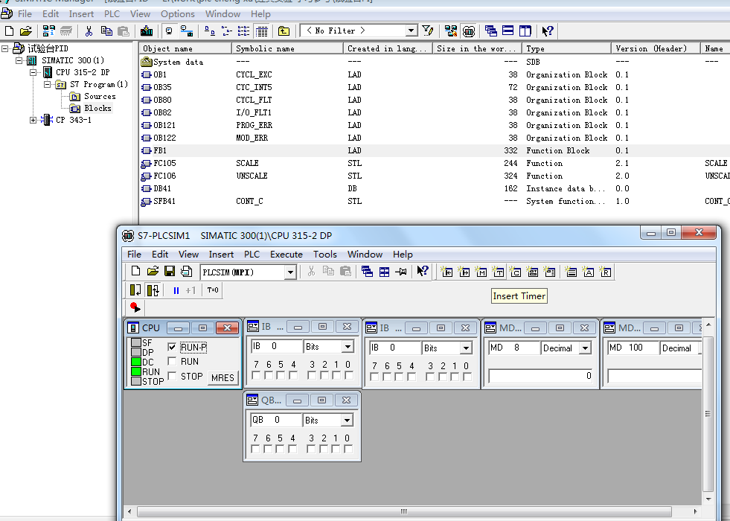730x521 pixels.
Task: Open the Bits format dropdown in QB window
Action: 347,421
